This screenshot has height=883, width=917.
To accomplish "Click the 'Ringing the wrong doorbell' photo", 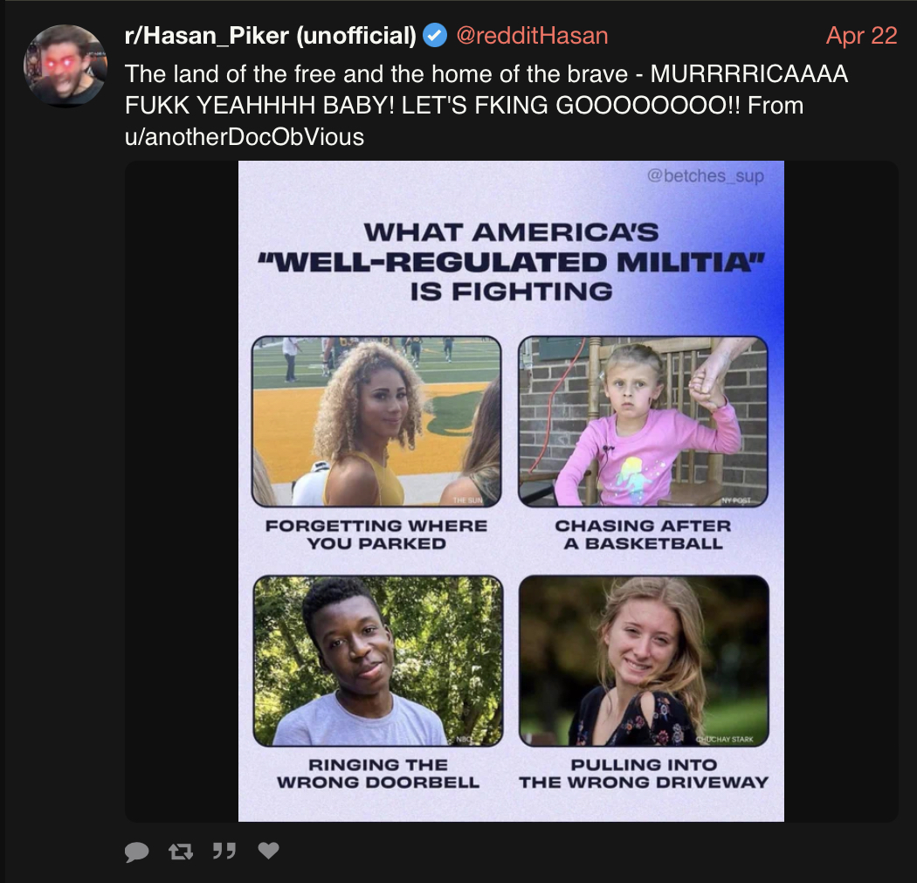I will point(378,661).
